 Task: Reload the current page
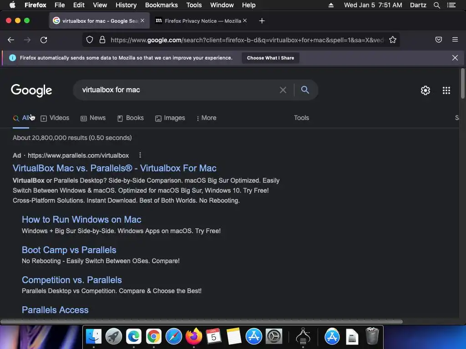(x=44, y=40)
